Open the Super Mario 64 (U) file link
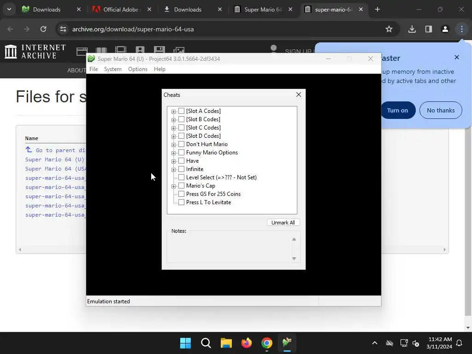472x354 pixels. coord(55,159)
